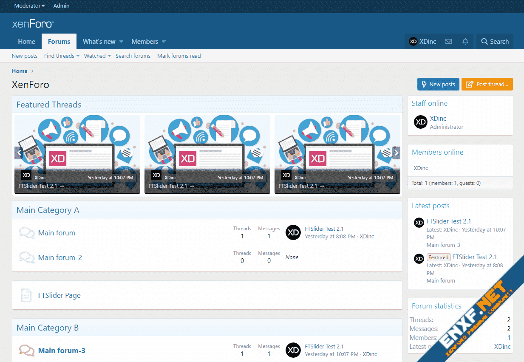Open first FTSlider Test 2.1 latest post
Screen dimensions: 524x362
449,221
